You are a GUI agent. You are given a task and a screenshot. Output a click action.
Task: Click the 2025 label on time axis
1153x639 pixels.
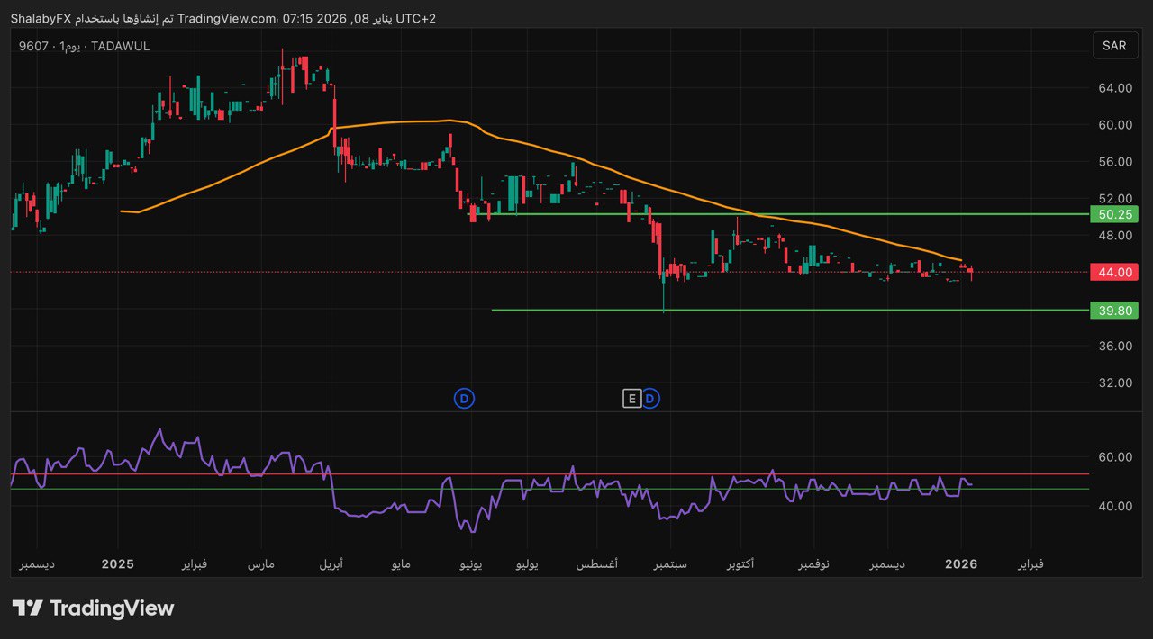click(x=117, y=563)
